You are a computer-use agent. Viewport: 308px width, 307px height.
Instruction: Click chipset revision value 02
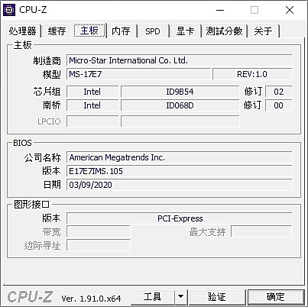(x=279, y=92)
